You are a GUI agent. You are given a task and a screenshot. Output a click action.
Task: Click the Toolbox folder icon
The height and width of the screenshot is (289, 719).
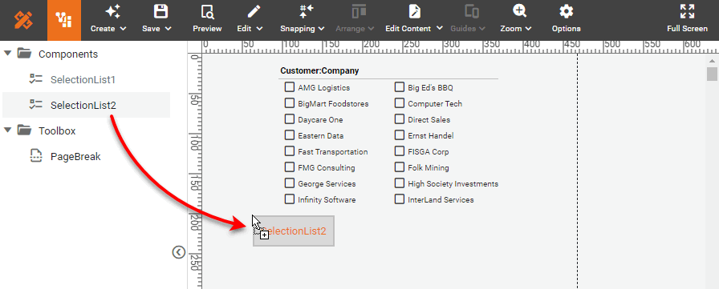(x=24, y=130)
